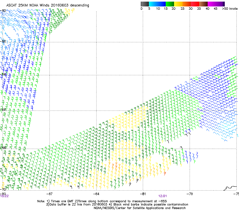This screenshot has height=210, width=239.
Task: Click the 15:22 pass time label
Action: click(4, 196)
